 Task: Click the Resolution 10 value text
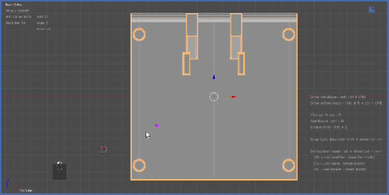pyautogui.click(x=15, y=23)
